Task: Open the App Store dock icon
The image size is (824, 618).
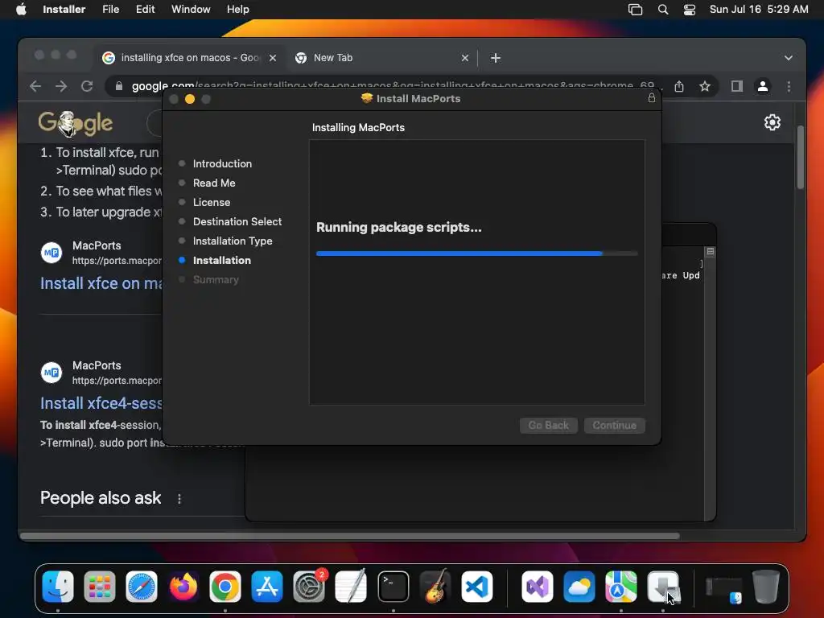Action: pyautogui.click(x=267, y=587)
